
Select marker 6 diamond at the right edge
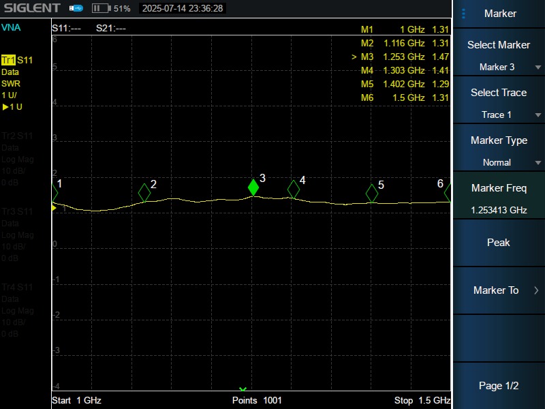(x=448, y=192)
